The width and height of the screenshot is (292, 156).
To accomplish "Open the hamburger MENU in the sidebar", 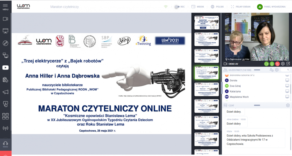I will coord(5,7).
